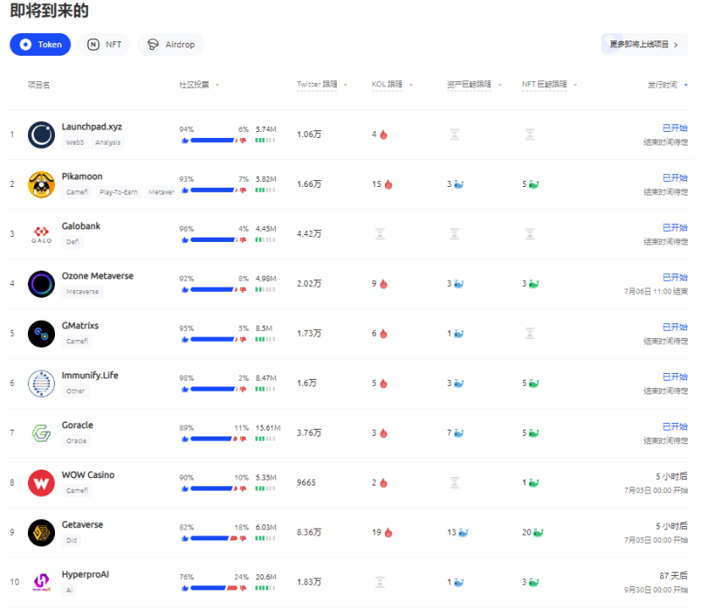715x609 pixels.
Task: Select Play-To-Earn tag under Pikamoon
Action: pyautogui.click(x=118, y=192)
